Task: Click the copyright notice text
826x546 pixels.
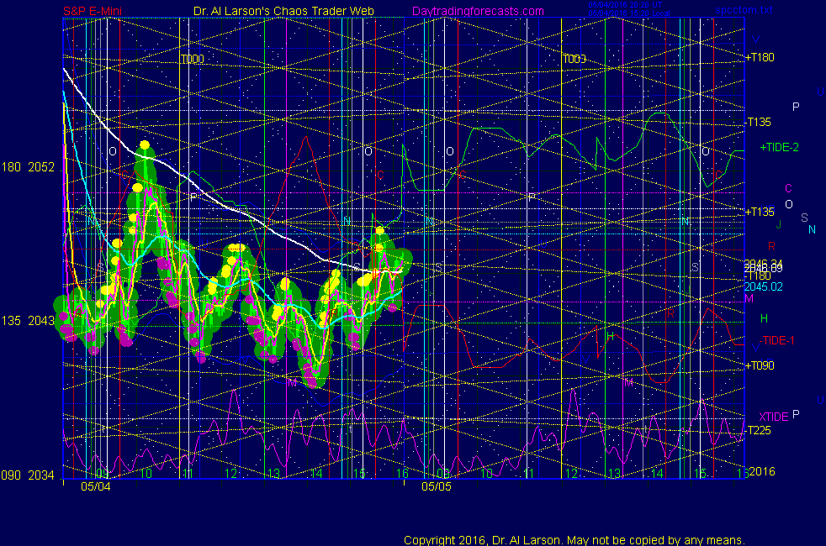Action: 574,540
